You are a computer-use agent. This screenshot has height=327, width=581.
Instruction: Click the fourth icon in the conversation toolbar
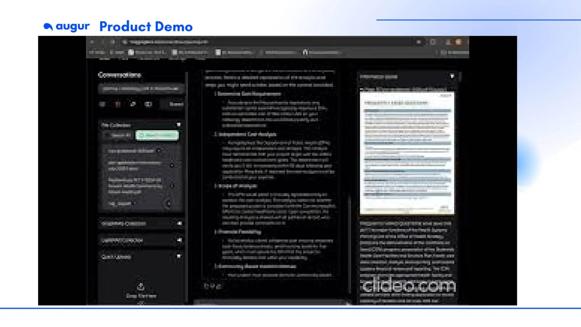(148, 104)
